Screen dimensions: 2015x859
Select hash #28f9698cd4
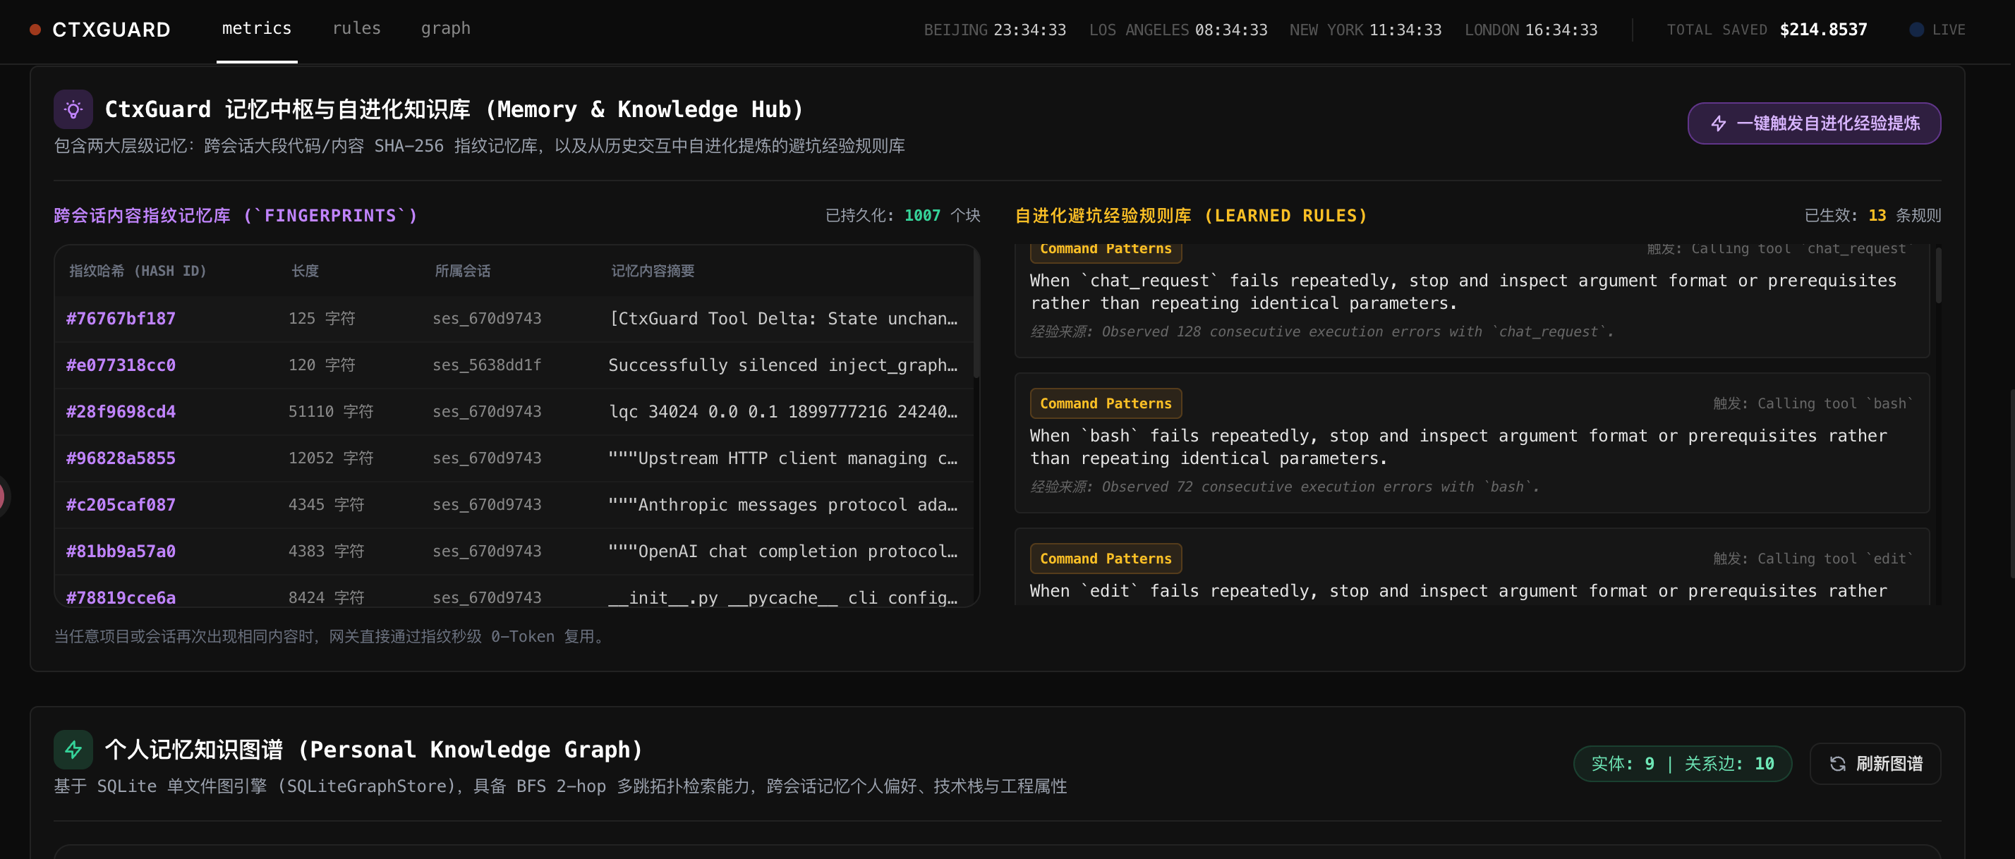(121, 412)
